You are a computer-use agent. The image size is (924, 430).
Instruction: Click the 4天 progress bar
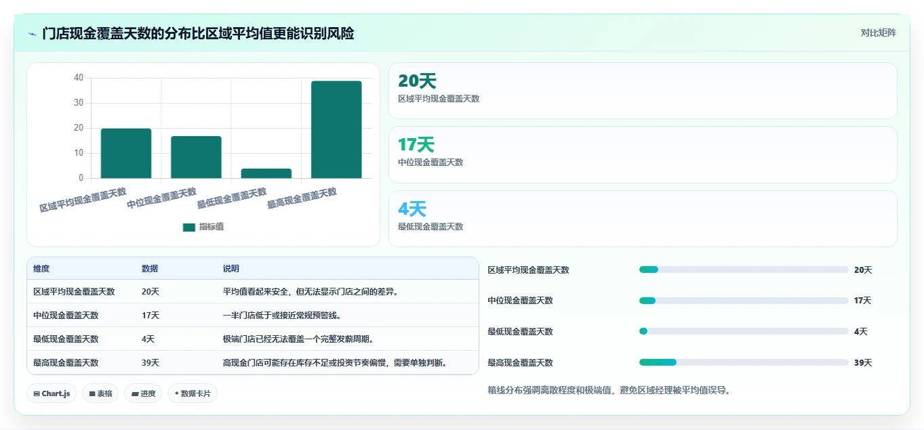point(744,331)
